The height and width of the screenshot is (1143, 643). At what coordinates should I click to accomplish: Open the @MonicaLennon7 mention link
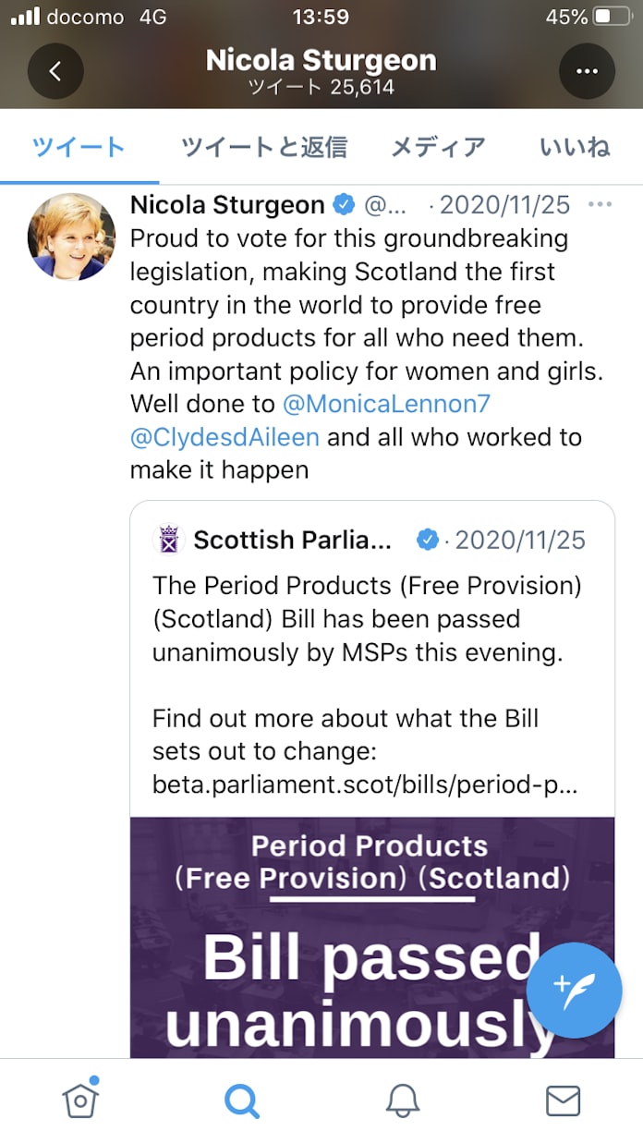coord(386,404)
